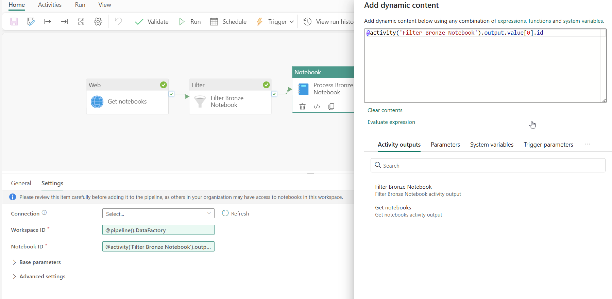View code of the Notebook activity
The width and height of the screenshot is (612, 299).
(x=317, y=107)
